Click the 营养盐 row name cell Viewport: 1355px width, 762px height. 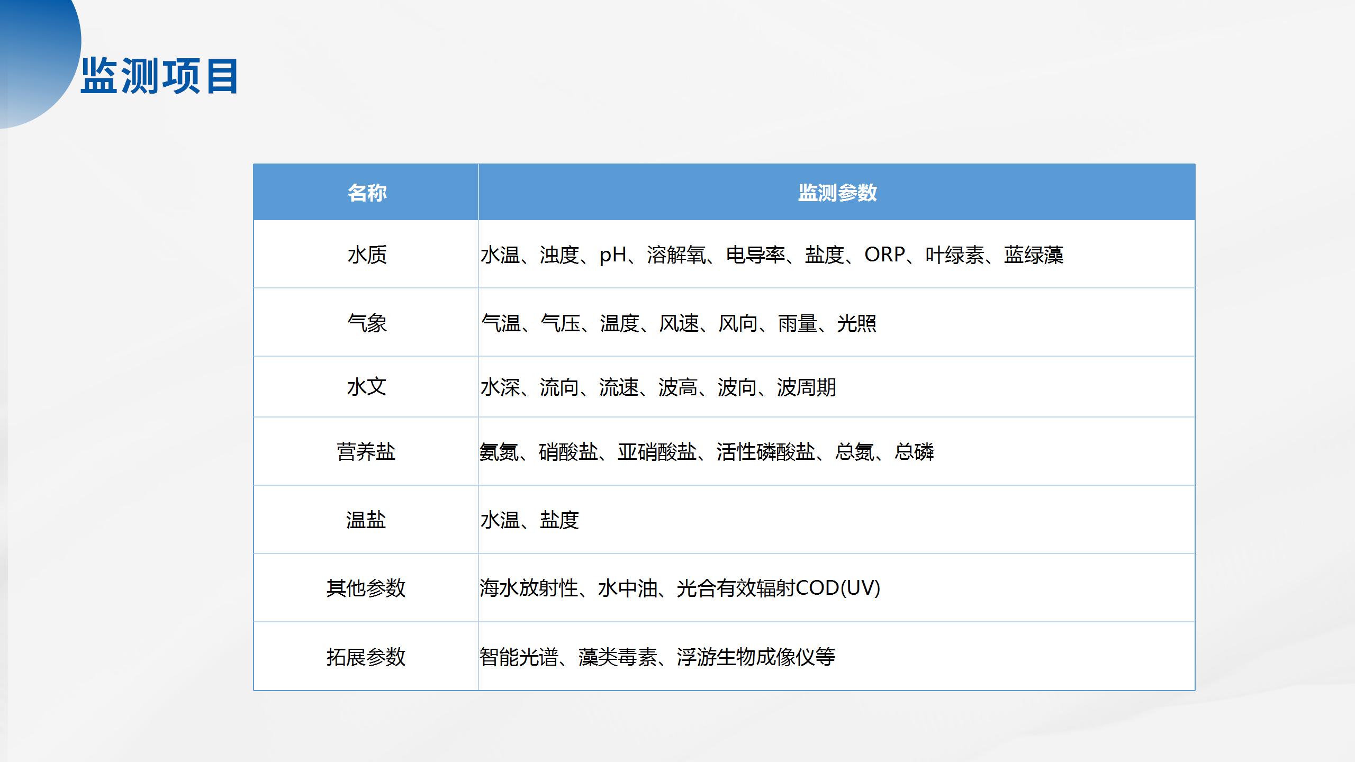click(x=366, y=452)
